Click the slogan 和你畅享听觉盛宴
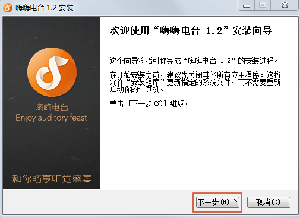The width and height of the screenshot is (300, 218). [52, 179]
